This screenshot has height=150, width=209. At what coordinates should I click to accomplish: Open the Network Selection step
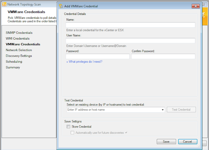pos(19,50)
